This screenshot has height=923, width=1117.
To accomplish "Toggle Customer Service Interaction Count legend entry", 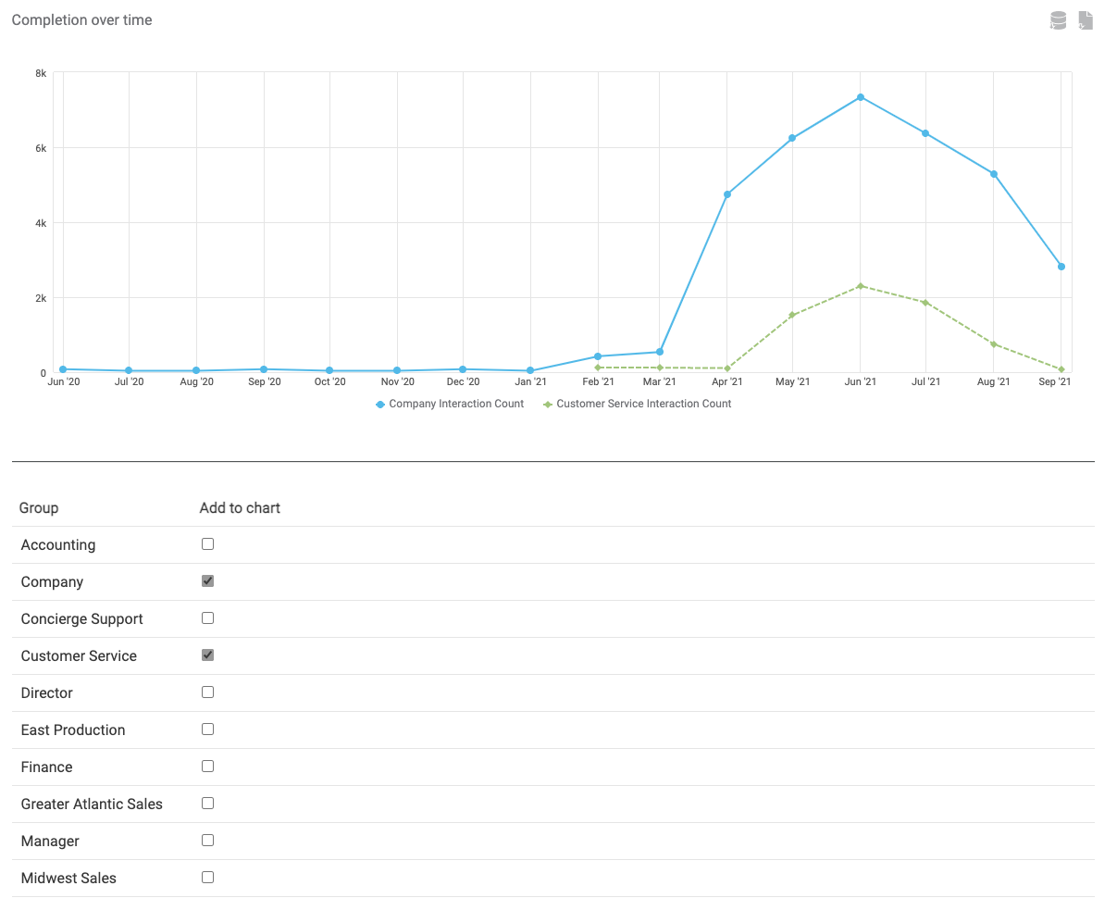I will 637,404.
